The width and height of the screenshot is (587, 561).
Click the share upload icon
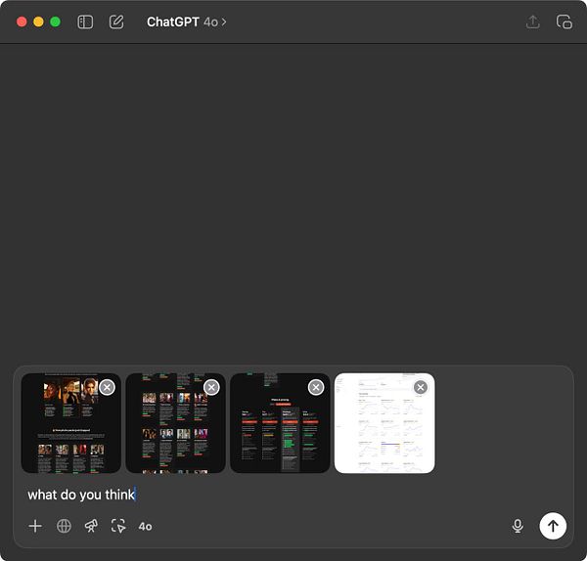coord(533,22)
